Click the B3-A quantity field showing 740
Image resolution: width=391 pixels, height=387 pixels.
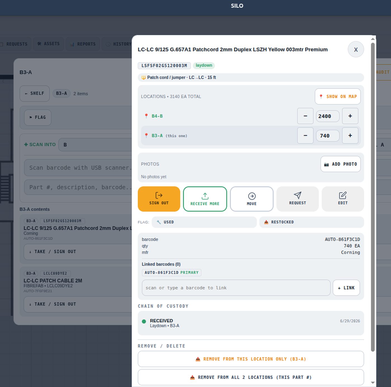tap(328, 136)
